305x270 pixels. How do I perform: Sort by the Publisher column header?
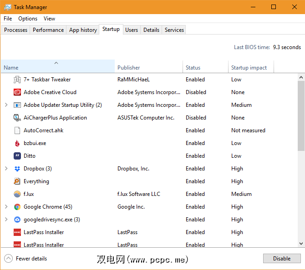(x=149, y=67)
